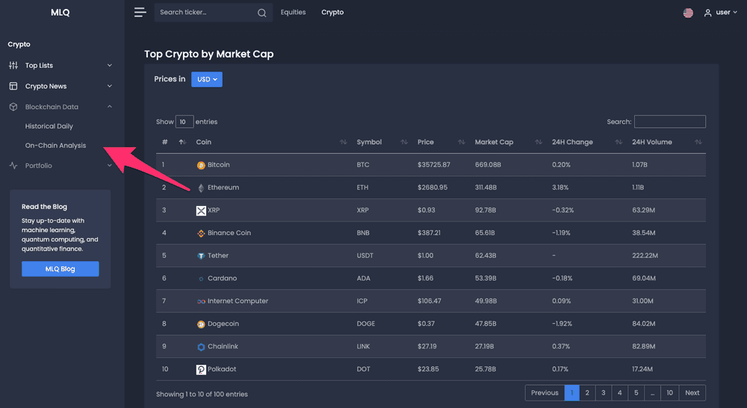The width and height of the screenshot is (747, 408).
Task: Open the Crypto top navigation item
Action: click(332, 13)
